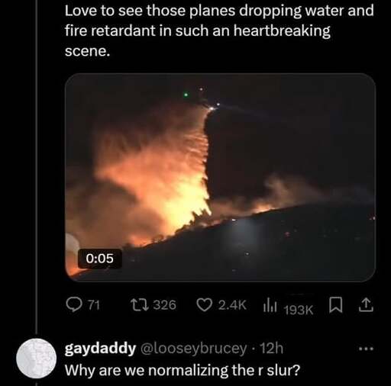This screenshot has width=391, height=386.
Task: Click the 2.4K likes count
Action: pyautogui.click(x=232, y=305)
